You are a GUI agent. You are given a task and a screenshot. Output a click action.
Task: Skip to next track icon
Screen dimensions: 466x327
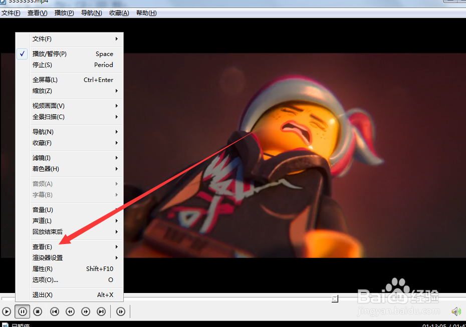(101, 311)
